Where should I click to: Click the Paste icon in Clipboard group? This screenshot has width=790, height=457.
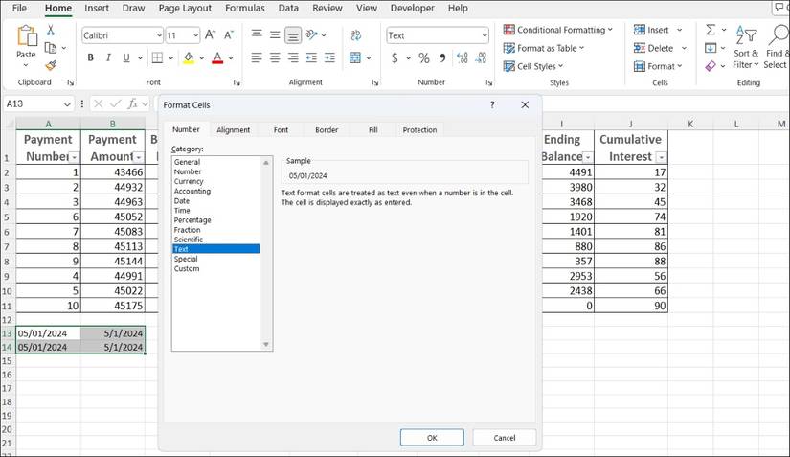[x=26, y=38]
